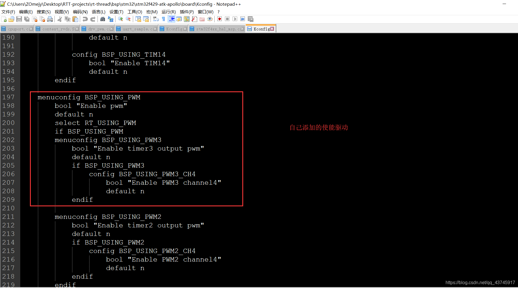Toggle show all characters pilcrow icon
518x288 pixels.
tap(164, 19)
